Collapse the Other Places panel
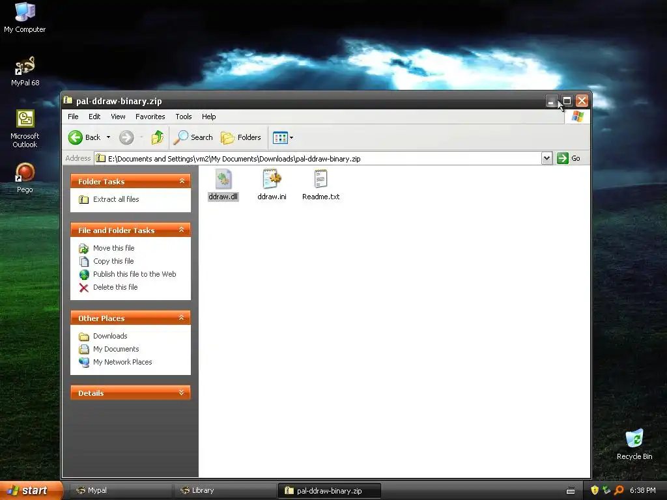This screenshot has height=500, width=667. click(x=182, y=318)
